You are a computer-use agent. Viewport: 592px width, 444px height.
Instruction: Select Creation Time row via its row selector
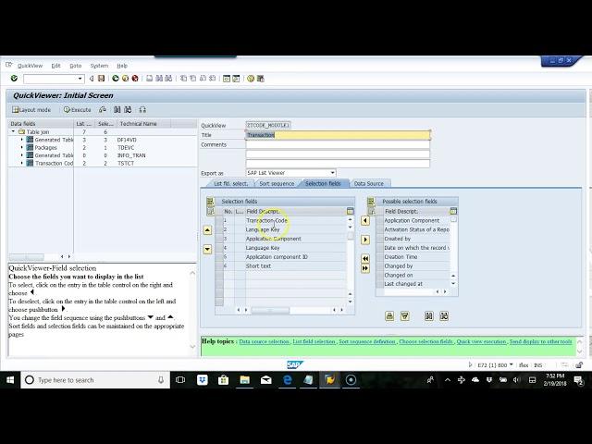pos(380,257)
